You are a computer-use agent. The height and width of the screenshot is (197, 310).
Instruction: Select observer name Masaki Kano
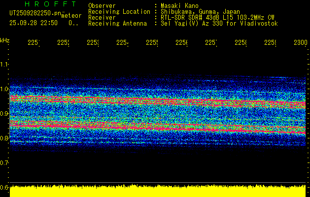pos(179,5)
